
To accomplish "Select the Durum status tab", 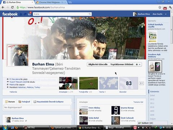I will point(10,102).
